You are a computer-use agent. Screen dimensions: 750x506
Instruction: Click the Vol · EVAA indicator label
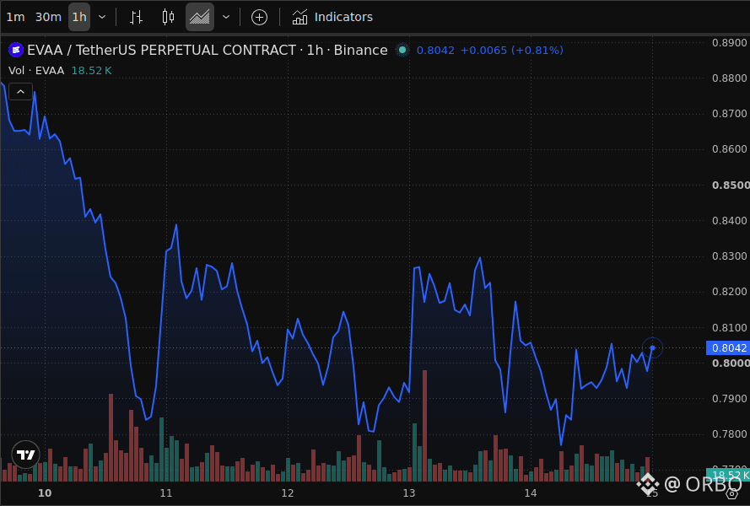click(x=36, y=70)
